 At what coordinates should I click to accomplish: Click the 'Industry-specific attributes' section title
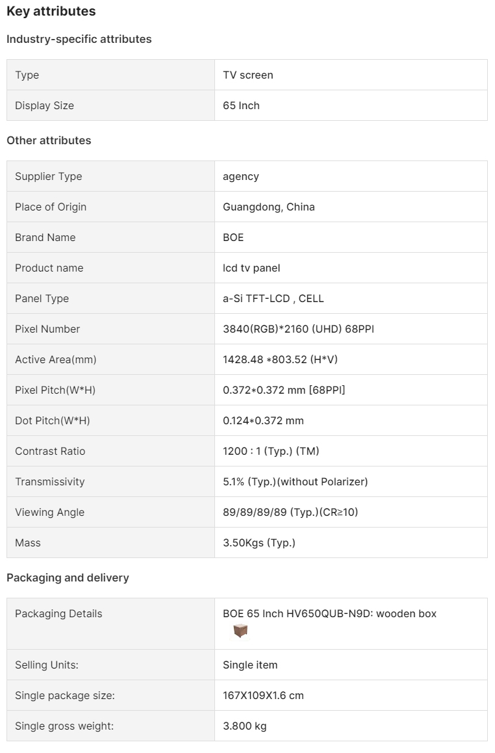[x=79, y=40]
